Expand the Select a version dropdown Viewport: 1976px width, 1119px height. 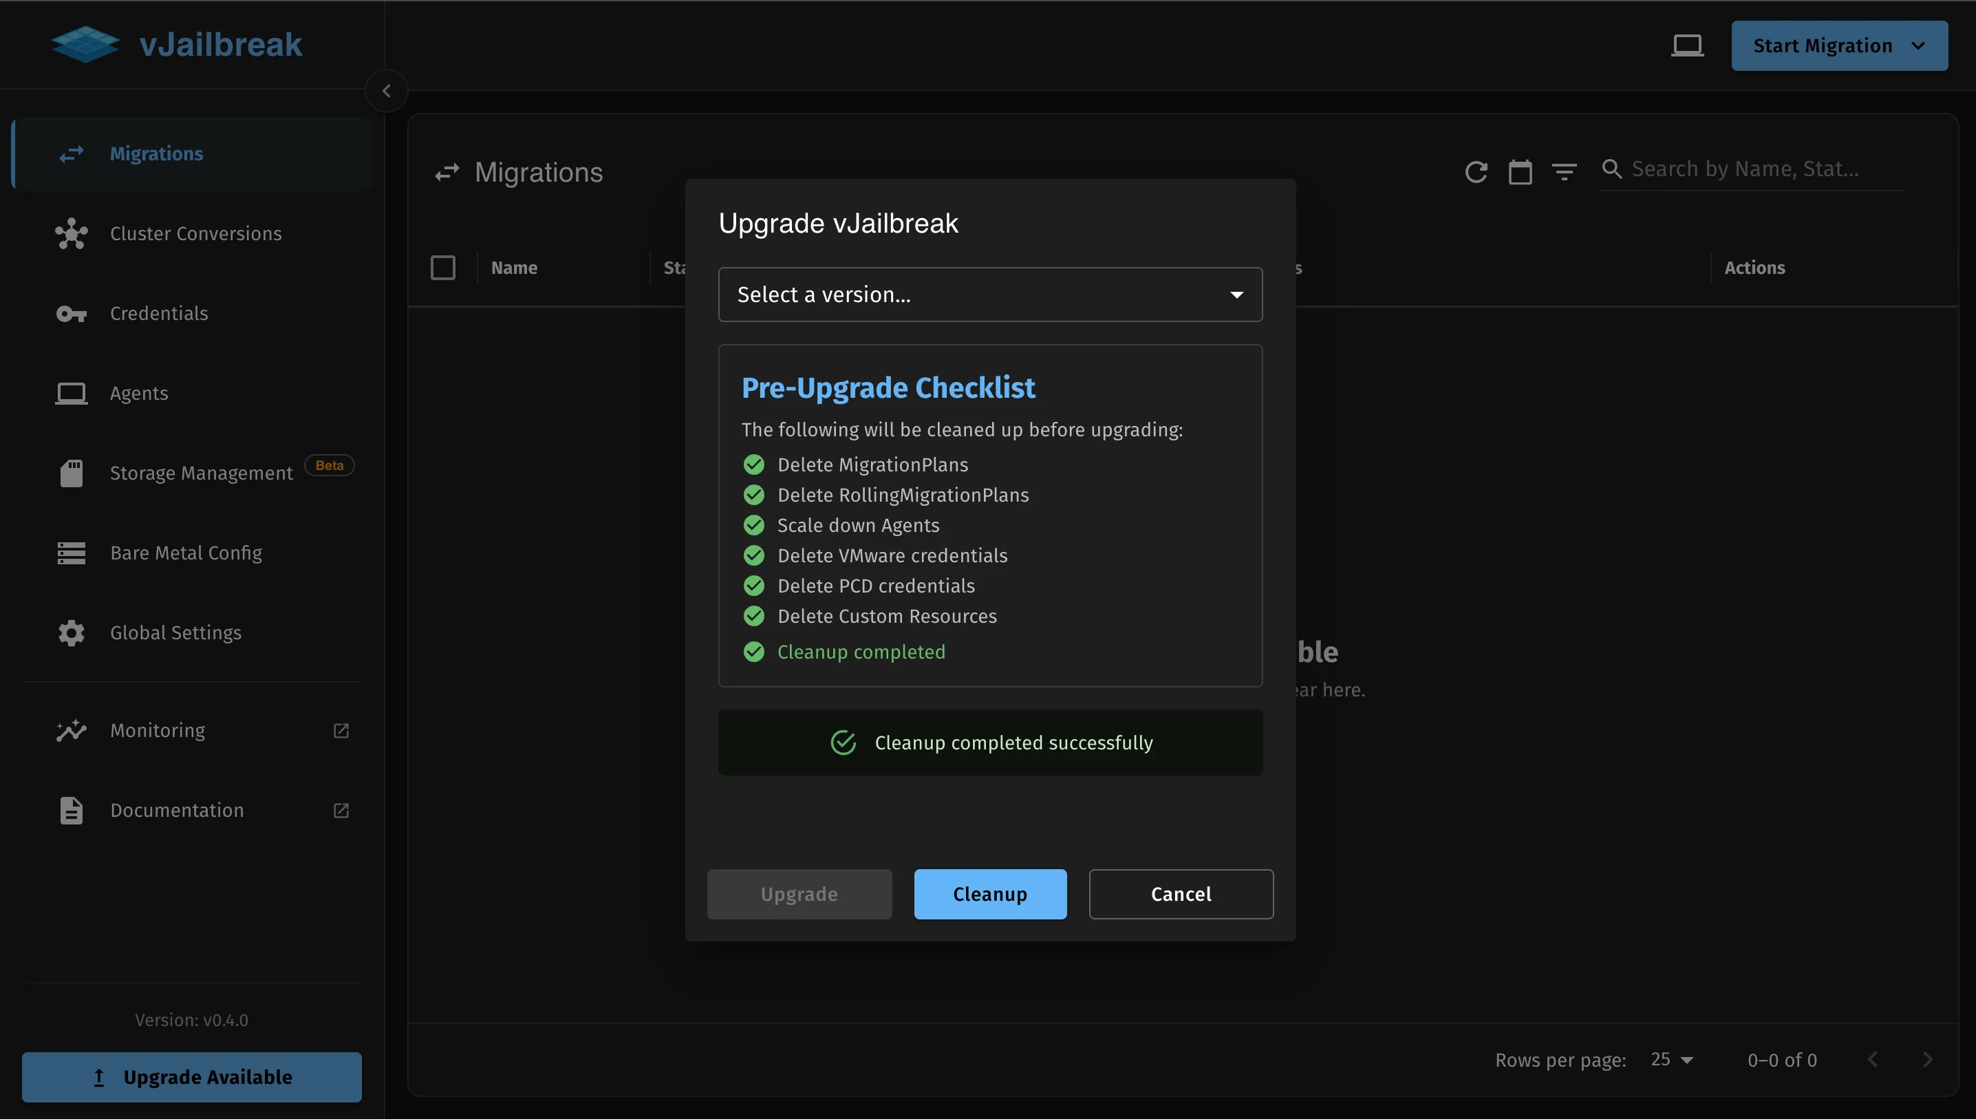tap(989, 295)
